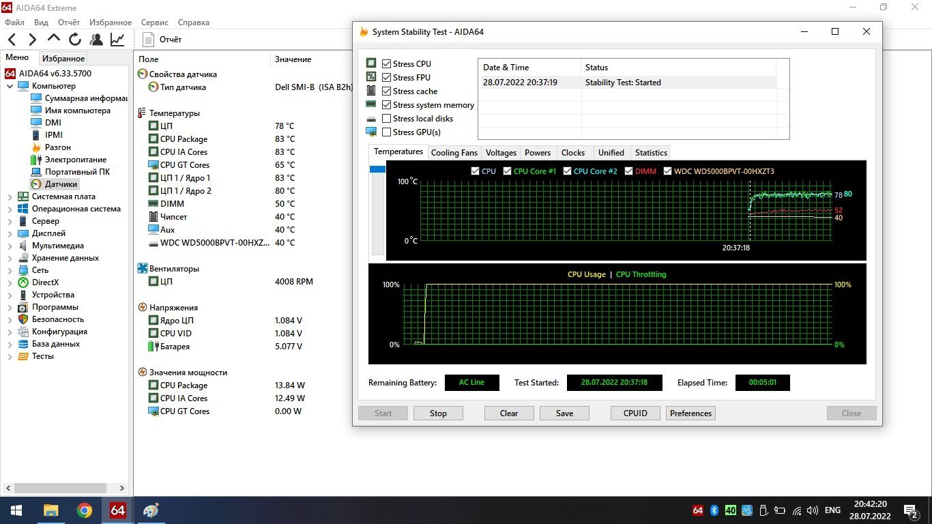
Task: Expand the Сеть tree node
Action: [10, 270]
